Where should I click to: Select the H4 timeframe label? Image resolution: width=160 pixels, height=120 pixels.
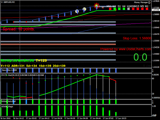point(124,6)
